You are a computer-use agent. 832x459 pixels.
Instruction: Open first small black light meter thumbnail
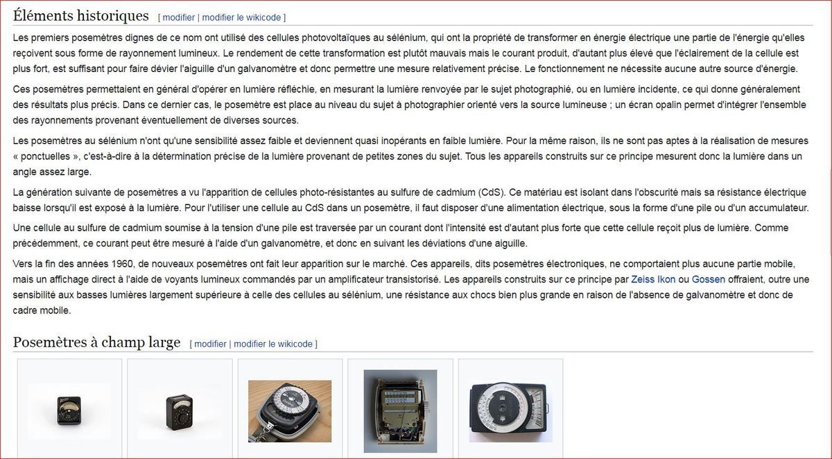click(x=69, y=411)
